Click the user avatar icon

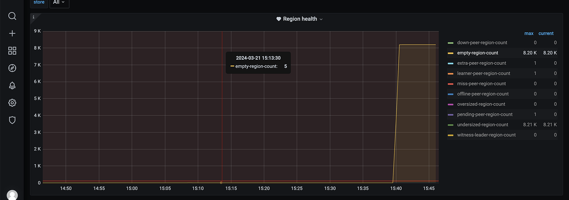[x=12, y=195]
